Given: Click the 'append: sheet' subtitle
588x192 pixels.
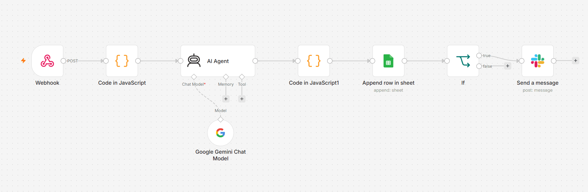Looking at the screenshot, I should [x=389, y=90].
